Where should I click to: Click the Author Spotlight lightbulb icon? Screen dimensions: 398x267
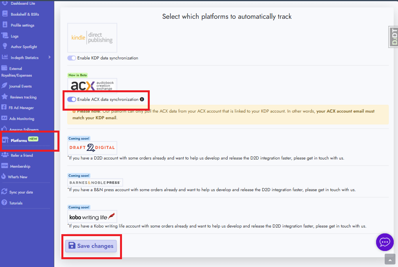pos(5,46)
